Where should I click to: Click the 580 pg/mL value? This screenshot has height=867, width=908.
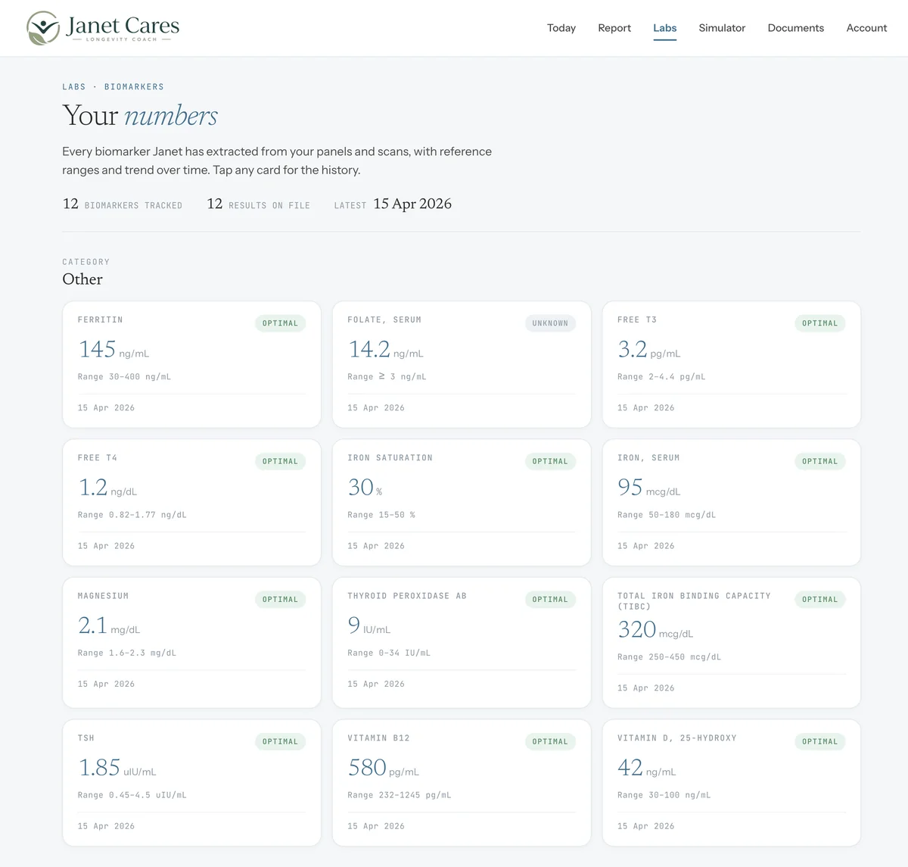click(384, 769)
